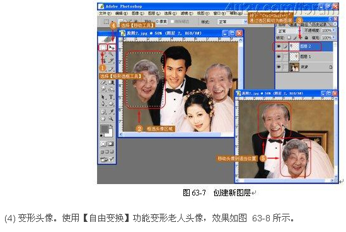Toggle link box of 背景 layer
Image resolution: width=346 pixels, height=232 pixels.
pyautogui.click(x=285, y=67)
